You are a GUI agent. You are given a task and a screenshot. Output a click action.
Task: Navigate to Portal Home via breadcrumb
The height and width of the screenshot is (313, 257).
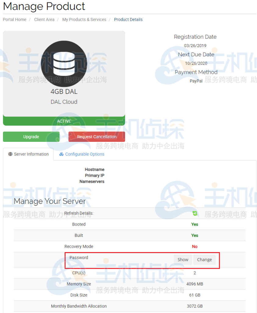point(14,19)
